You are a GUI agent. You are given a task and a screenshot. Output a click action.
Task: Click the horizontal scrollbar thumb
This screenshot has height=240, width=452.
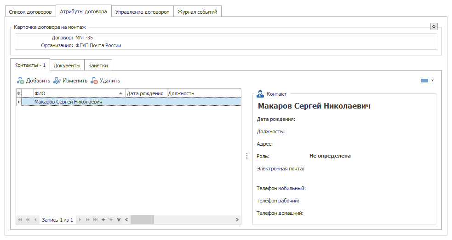[143, 219]
